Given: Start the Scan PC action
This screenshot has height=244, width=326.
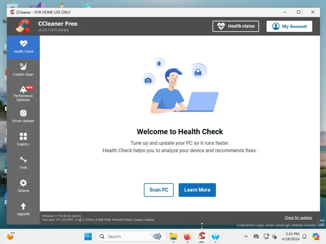Looking at the screenshot, I should click(159, 190).
